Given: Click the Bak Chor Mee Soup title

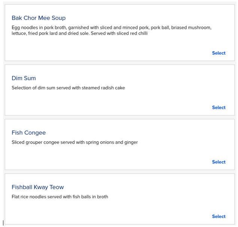Looking at the screenshot, I should [39, 18].
